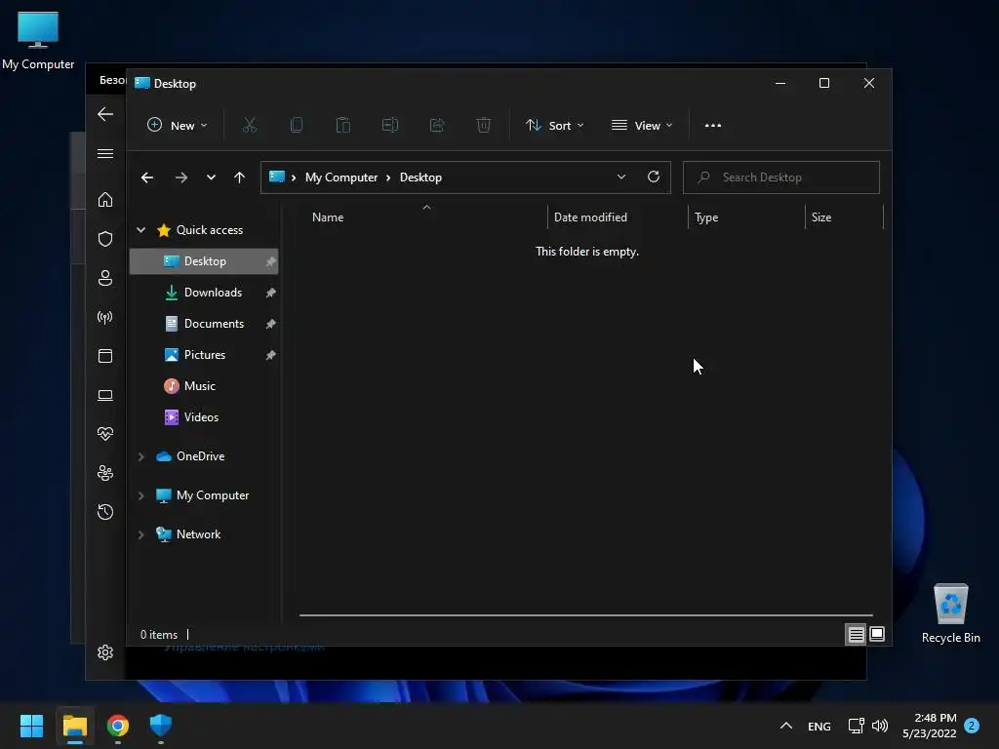Click Explorer's forward navigation arrow
Viewport: 999px width, 749px height.
pos(181,177)
